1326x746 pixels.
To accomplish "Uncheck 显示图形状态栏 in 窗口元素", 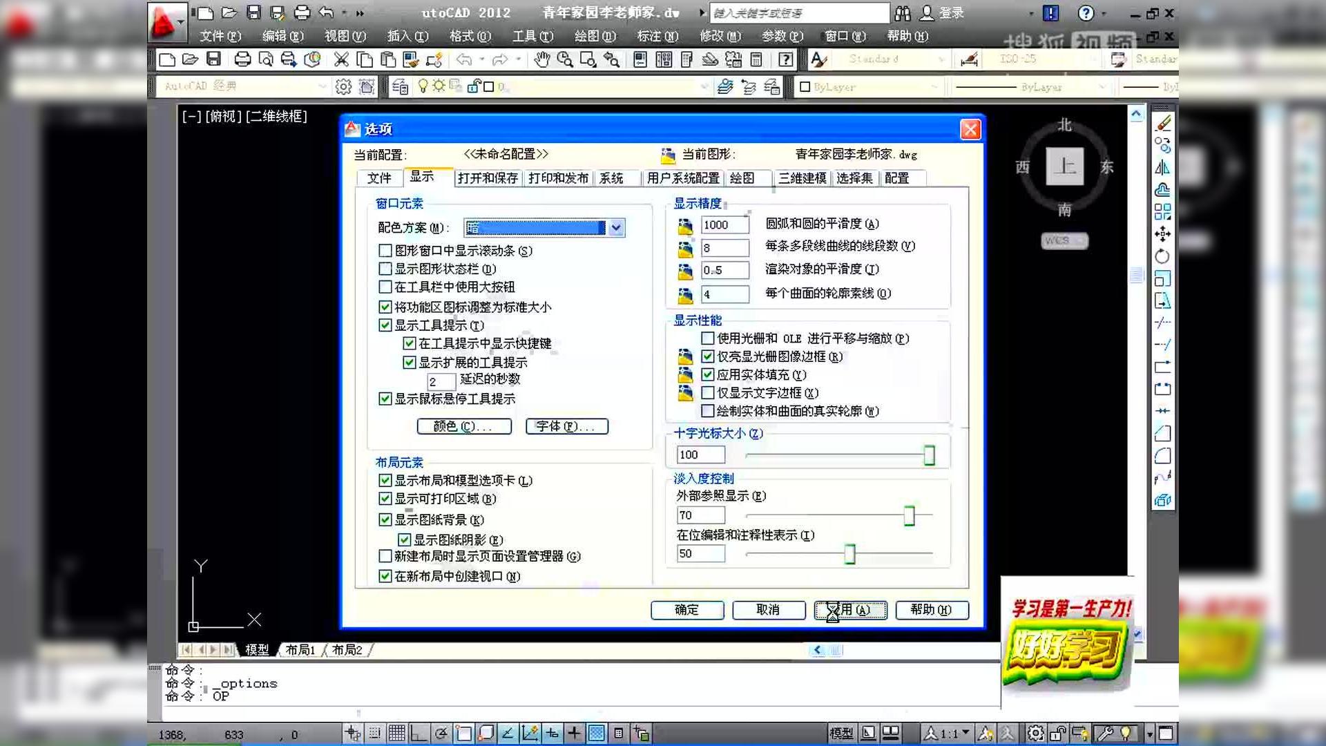I will tap(385, 269).
